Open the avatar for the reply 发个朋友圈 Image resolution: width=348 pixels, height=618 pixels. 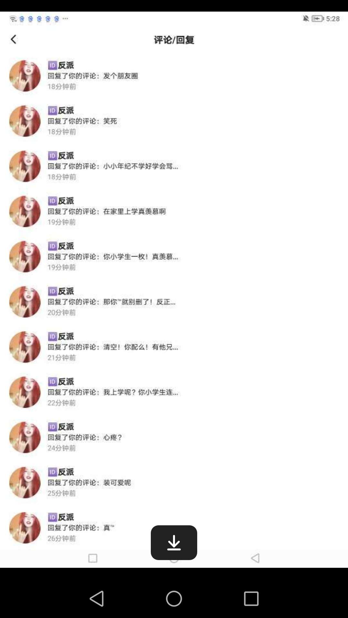point(25,76)
